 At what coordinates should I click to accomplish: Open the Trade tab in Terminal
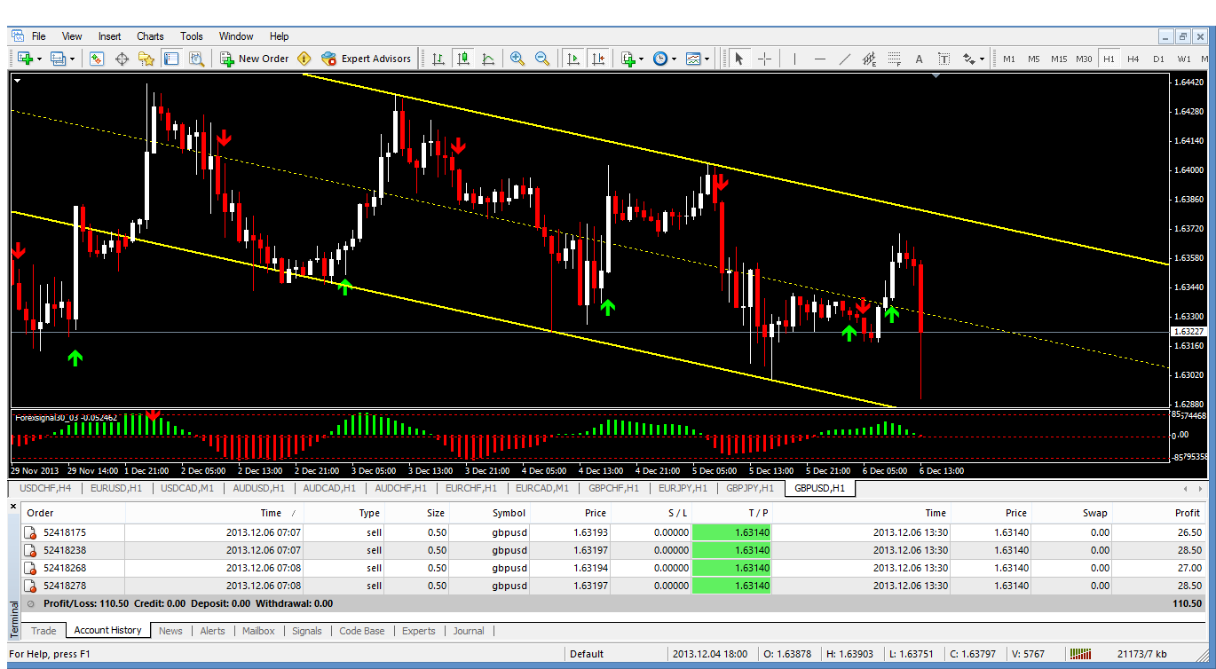click(x=43, y=631)
